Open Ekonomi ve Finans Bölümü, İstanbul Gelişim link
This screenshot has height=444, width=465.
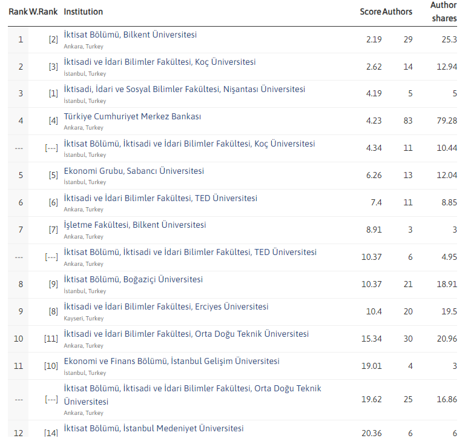[171, 361]
